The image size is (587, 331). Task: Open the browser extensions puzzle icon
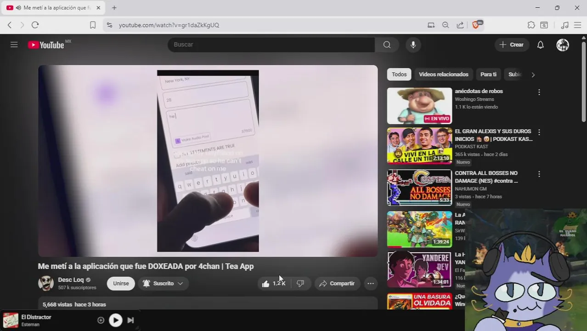pyautogui.click(x=531, y=25)
